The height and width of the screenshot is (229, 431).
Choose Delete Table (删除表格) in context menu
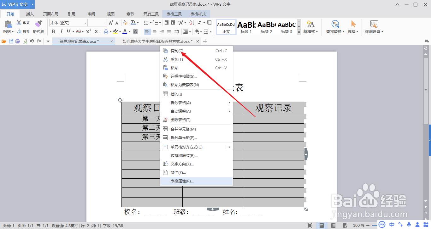[x=196, y=120]
